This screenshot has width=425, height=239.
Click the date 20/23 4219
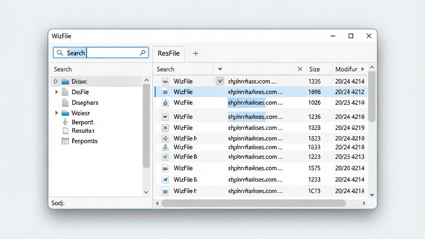click(x=349, y=102)
